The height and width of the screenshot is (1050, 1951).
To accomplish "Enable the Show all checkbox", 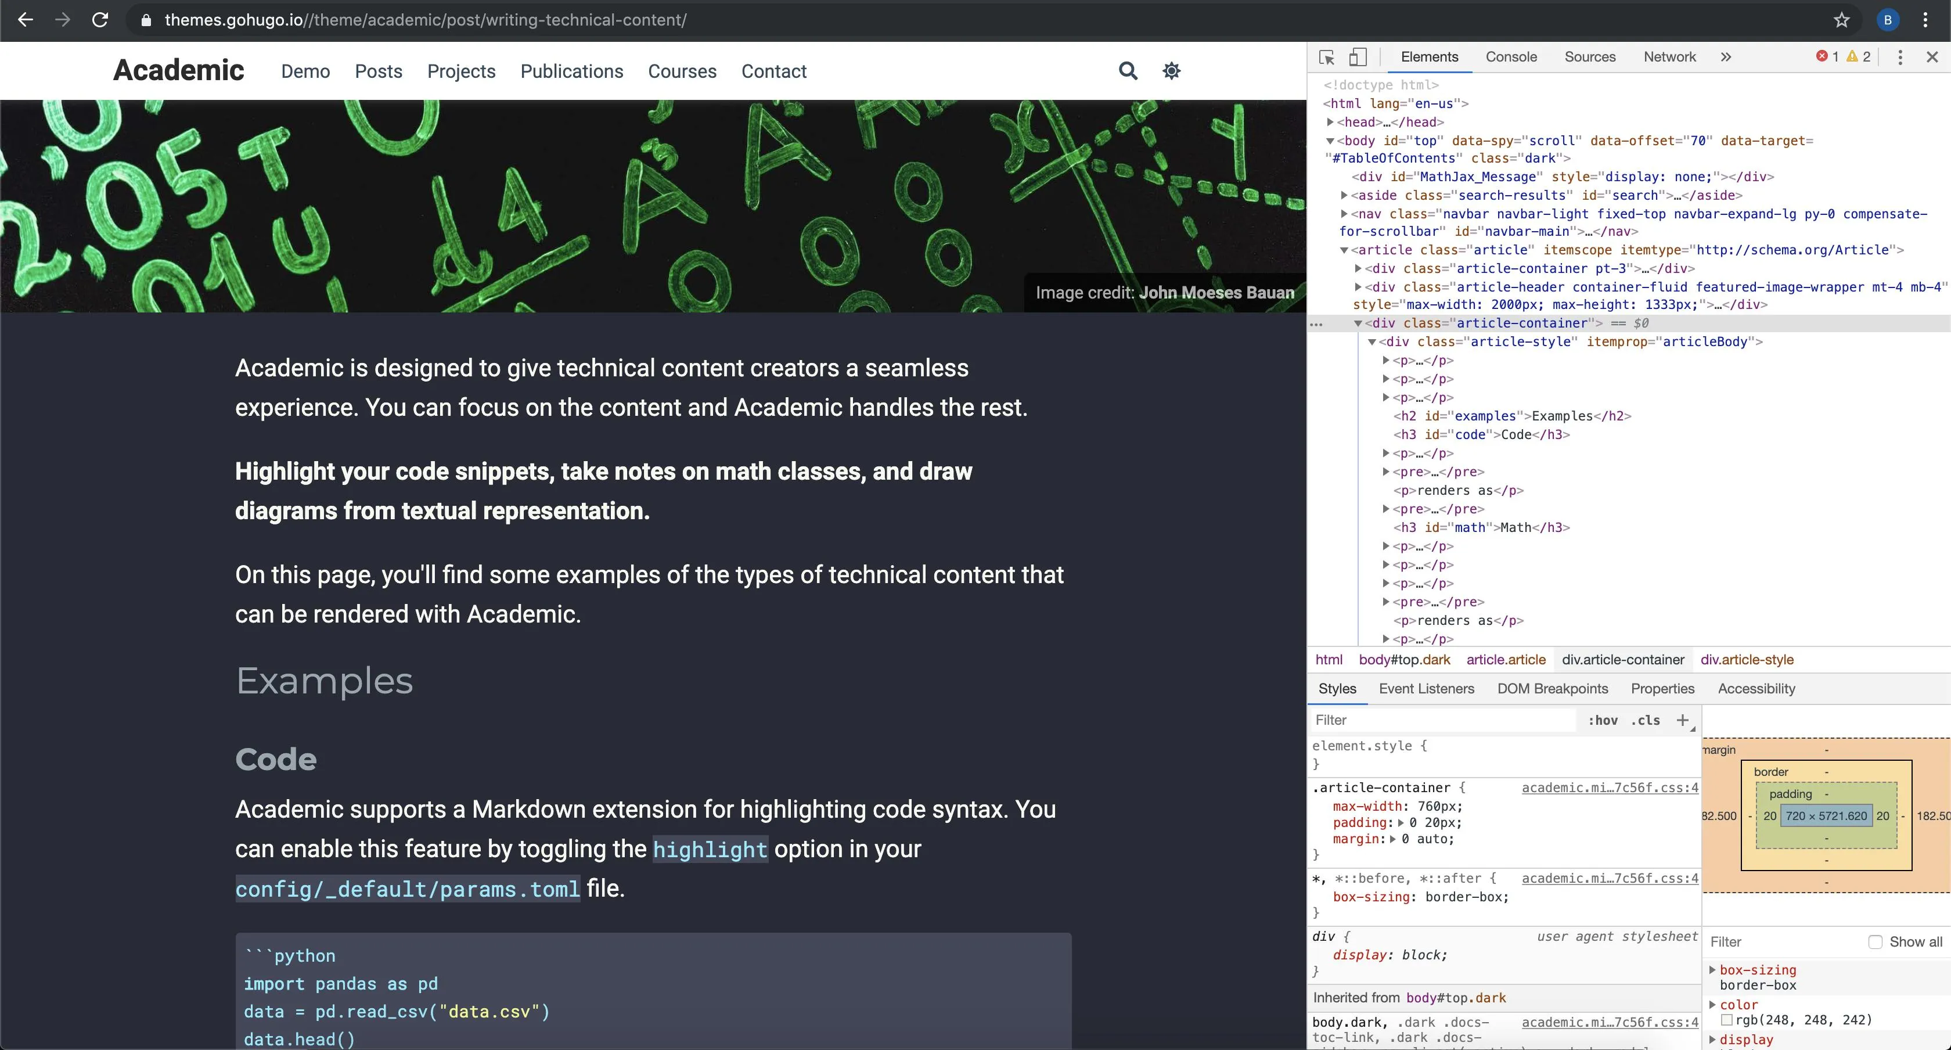I will 1876,941.
